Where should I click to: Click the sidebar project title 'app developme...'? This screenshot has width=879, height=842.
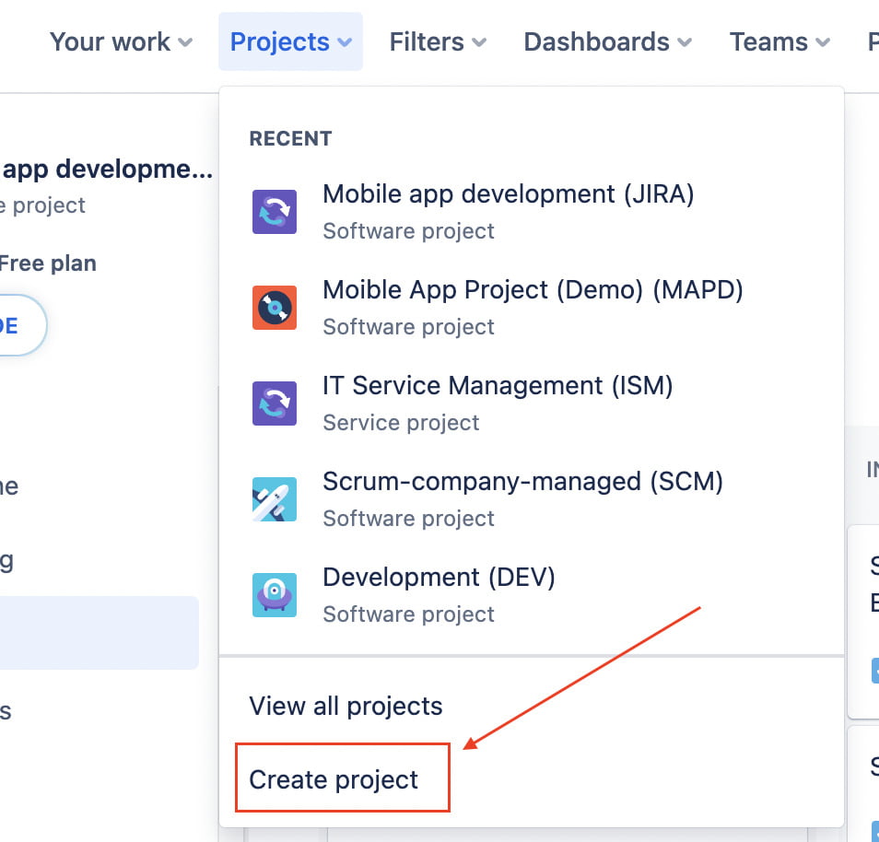tap(107, 170)
